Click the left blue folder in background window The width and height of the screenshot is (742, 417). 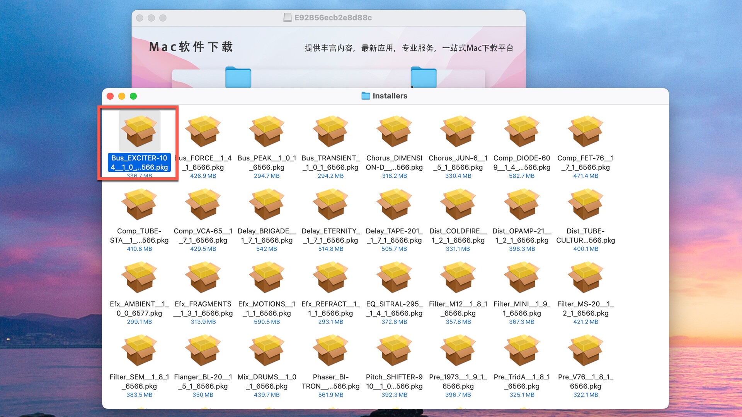tap(238, 77)
